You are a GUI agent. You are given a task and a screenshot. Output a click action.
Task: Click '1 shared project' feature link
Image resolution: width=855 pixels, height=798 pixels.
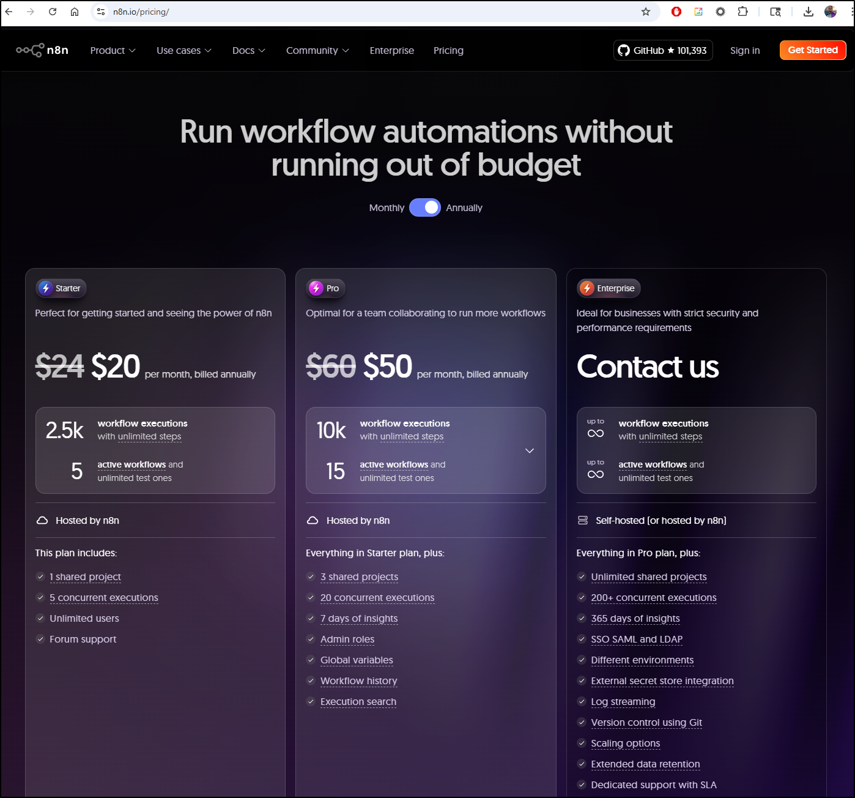pos(85,577)
